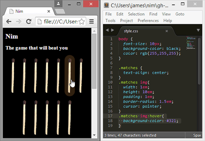This screenshot has height=141, width=205.
Task: Maximize the Sublime Text window
Action: coord(183,4)
